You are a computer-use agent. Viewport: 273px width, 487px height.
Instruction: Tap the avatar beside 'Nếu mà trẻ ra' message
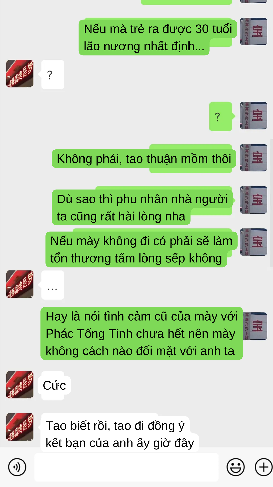click(254, 31)
